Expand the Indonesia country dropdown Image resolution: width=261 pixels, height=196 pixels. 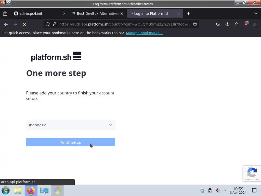71,125
